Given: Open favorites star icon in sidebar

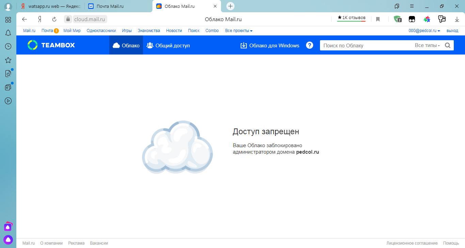Looking at the screenshot, I should (x=8, y=60).
